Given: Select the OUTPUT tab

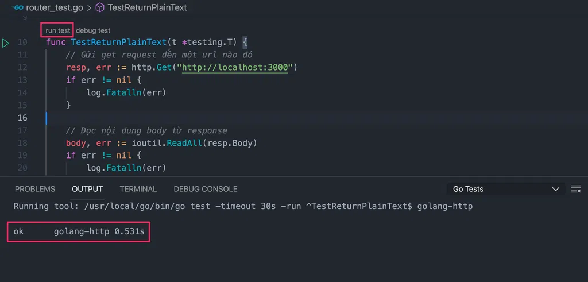Looking at the screenshot, I should click(x=87, y=189).
